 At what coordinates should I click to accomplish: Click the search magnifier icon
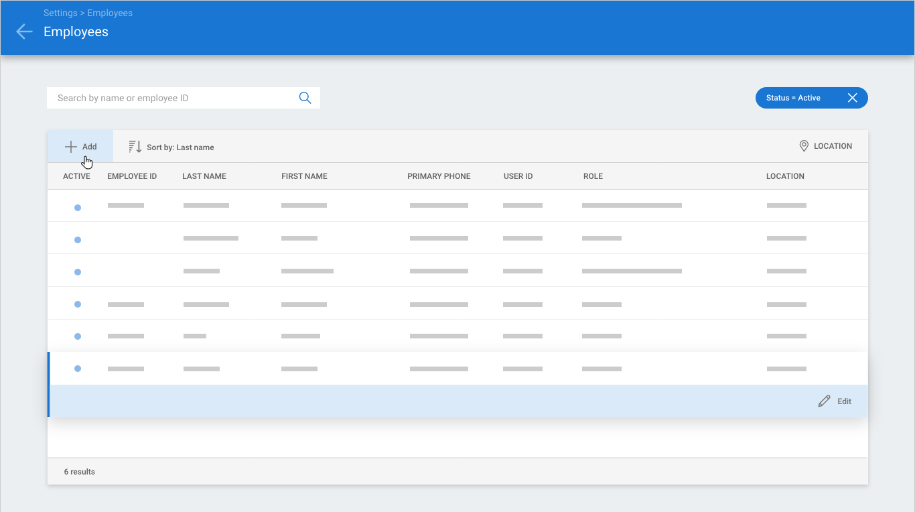coord(305,98)
